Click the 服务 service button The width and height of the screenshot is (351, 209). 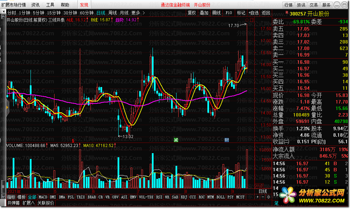click(x=326, y=5)
